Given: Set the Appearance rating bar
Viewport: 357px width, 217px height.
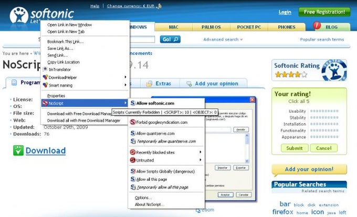Looking at the screenshot, I should tap(324, 137).
